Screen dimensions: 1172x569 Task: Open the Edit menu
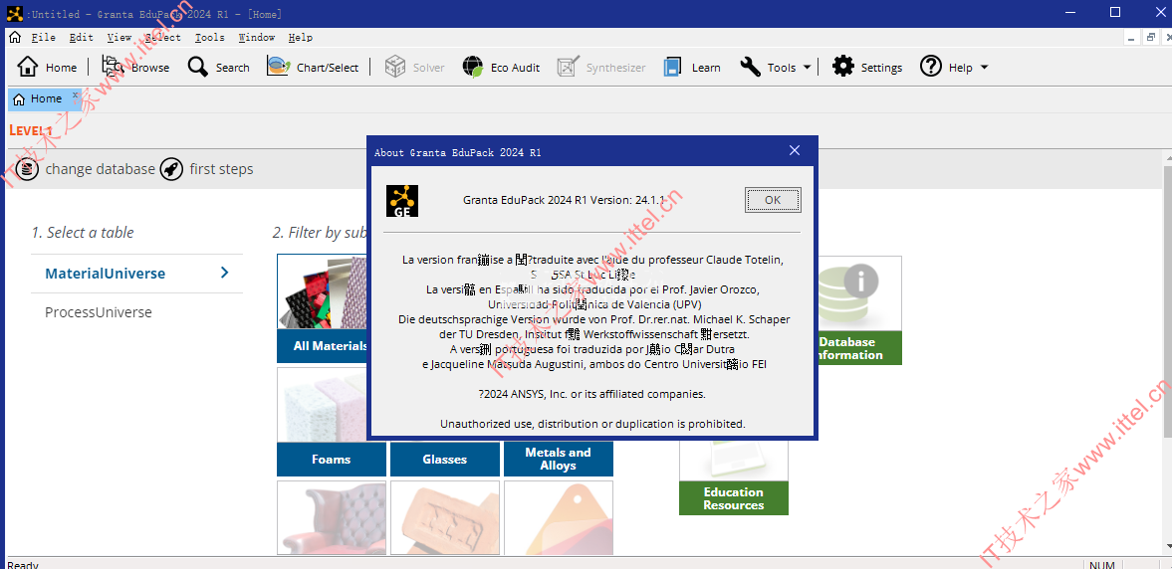coord(82,38)
